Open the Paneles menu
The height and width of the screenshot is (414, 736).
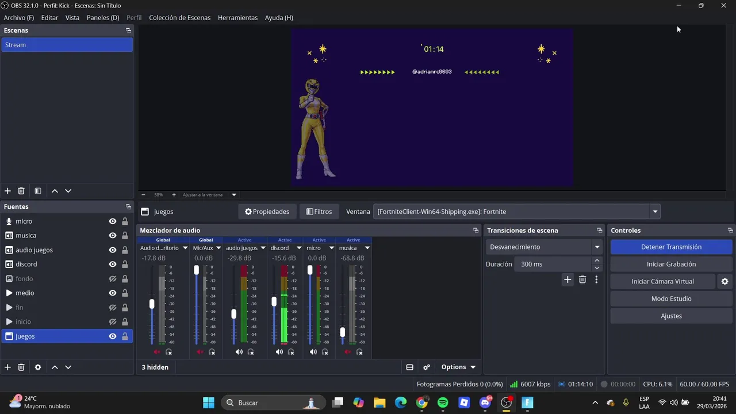(x=103, y=18)
